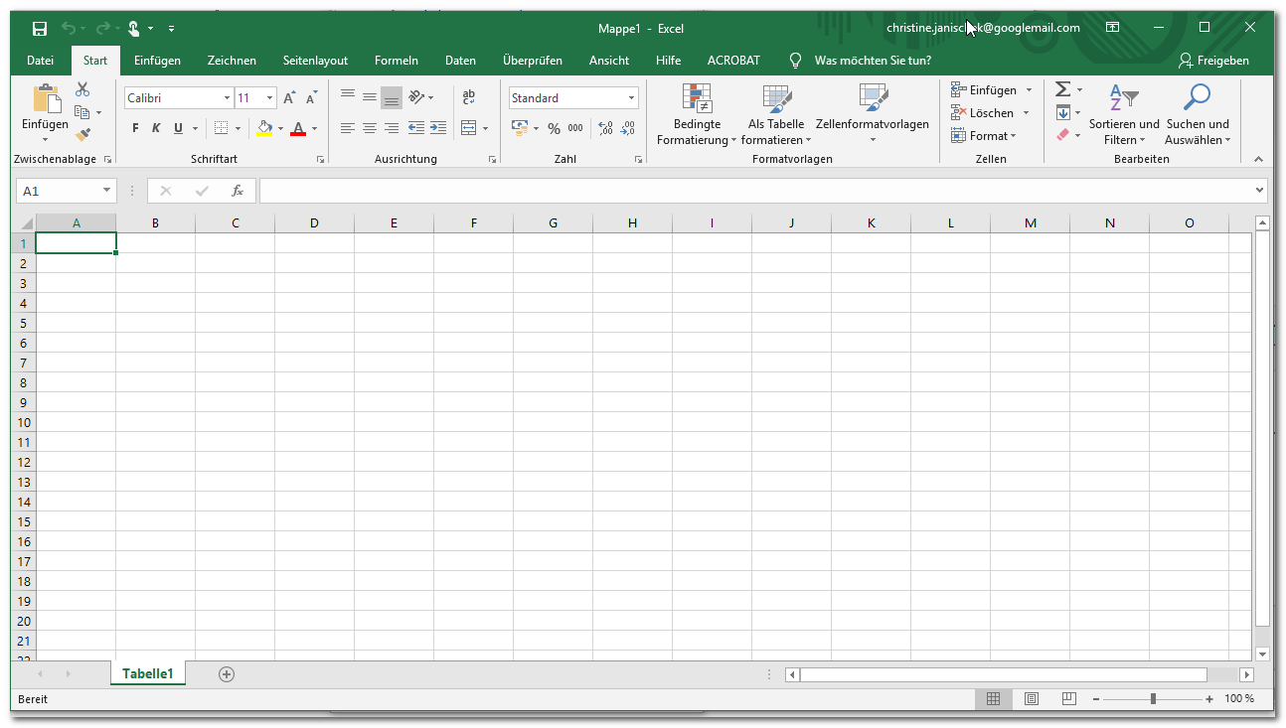The image size is (1286, 728).
Task: Click the Clear eraser icon
Action: pyautogui.click(x=1062, y=135)
